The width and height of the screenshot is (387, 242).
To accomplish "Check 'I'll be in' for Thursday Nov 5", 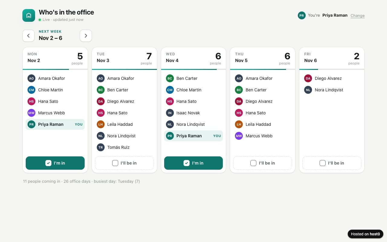I will click(x=262, y=163).
